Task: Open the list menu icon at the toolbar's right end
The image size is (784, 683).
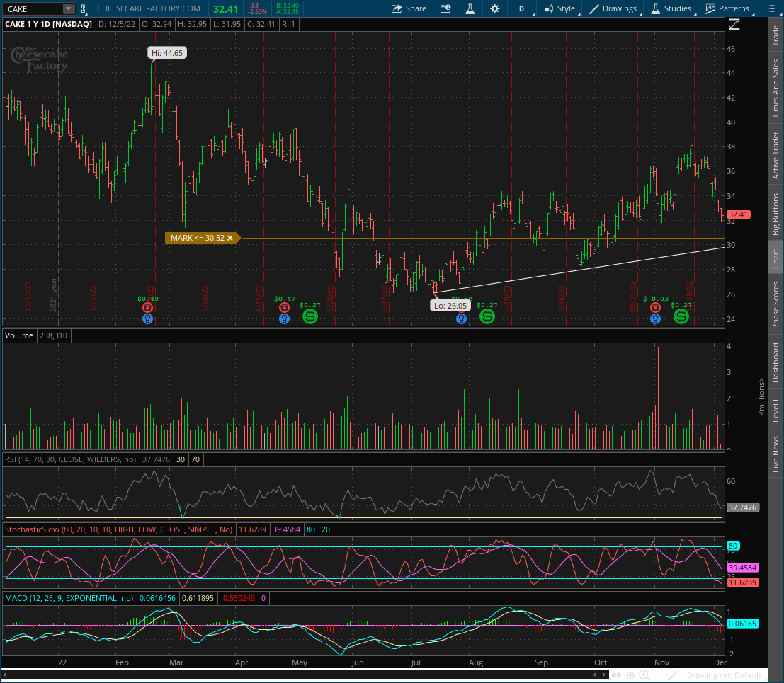Action: tap(771, 8)
